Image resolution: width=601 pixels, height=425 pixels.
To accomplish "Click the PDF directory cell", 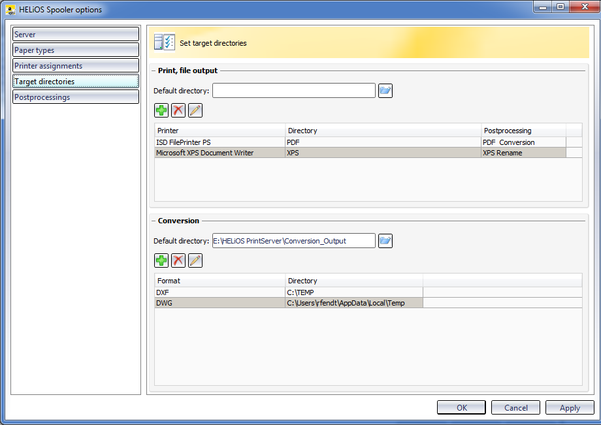I will 383,142.
